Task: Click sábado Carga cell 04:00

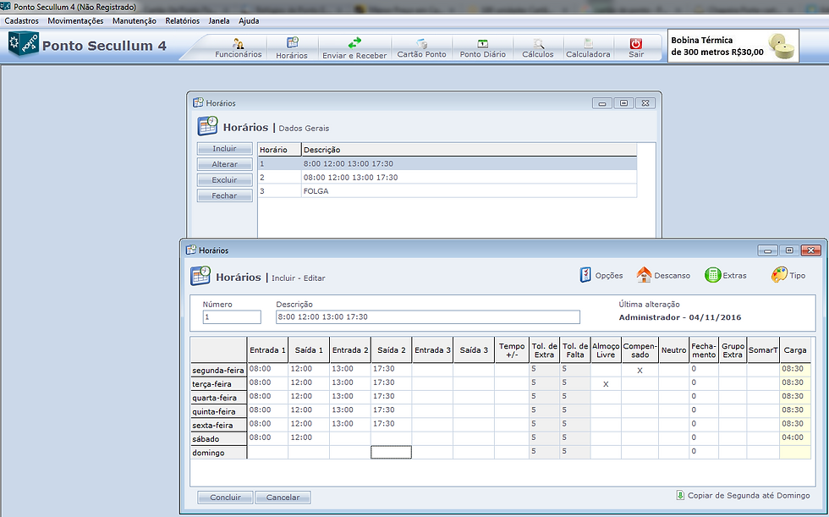Action: click(x=794, y=438)
